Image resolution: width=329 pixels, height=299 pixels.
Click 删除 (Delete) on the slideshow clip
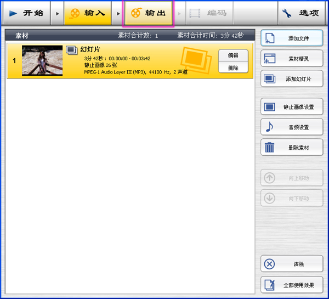pyautogui.click(x=233, y=67)
